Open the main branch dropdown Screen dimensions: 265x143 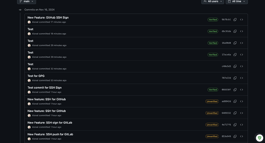tap(26, 2)
